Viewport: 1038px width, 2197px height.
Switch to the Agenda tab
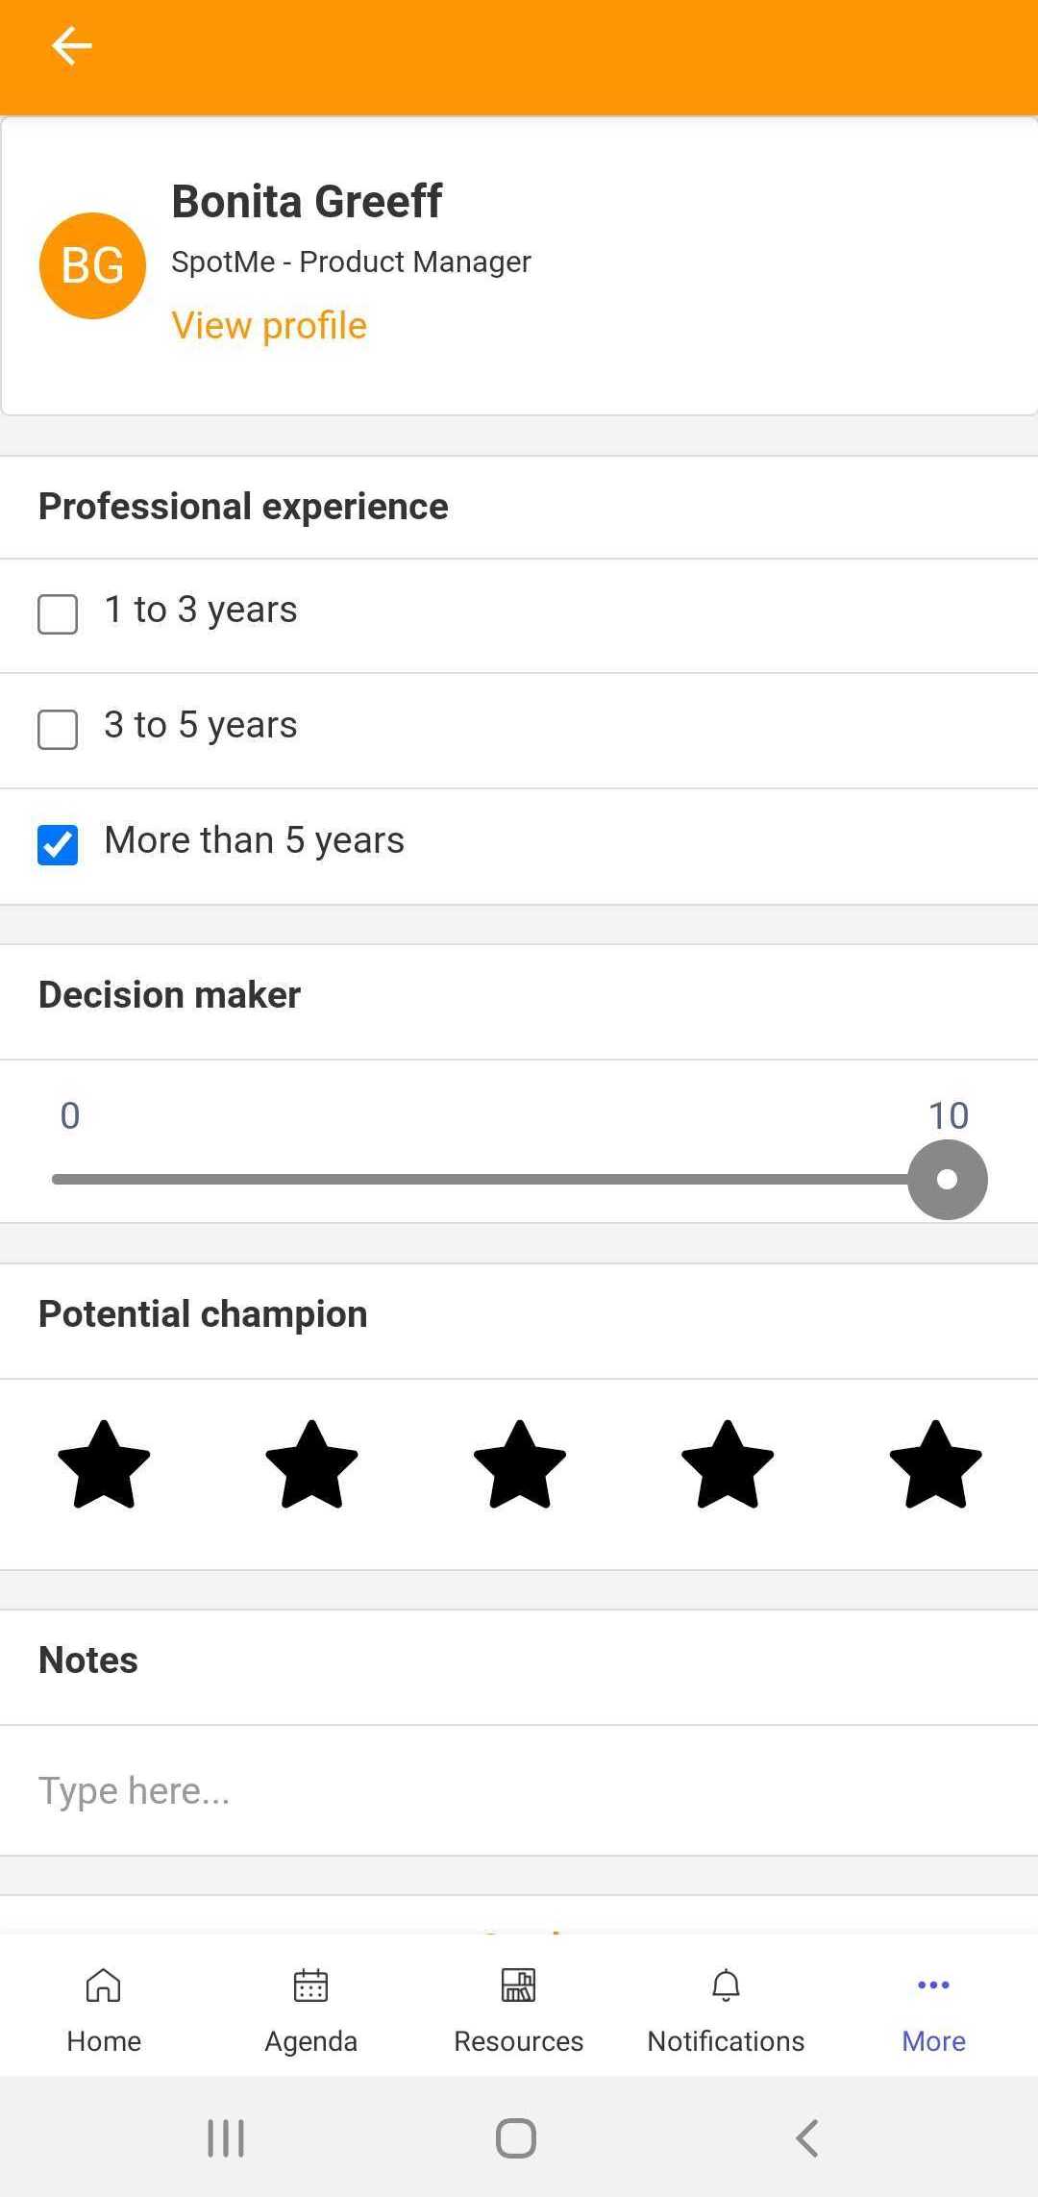click(x=311, y=2008)
